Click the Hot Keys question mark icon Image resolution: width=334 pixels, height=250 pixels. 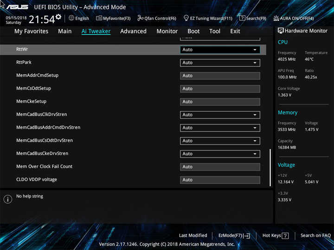285,236
